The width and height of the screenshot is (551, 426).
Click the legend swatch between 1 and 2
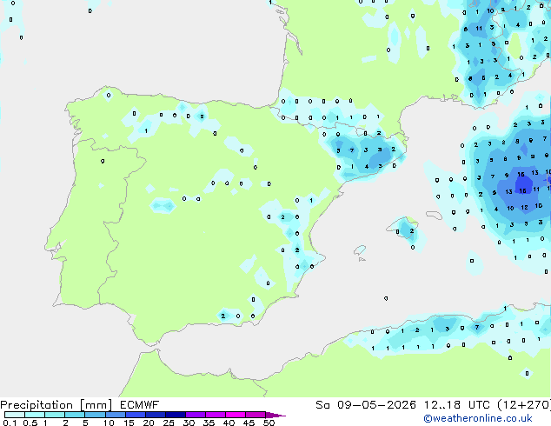(x=55, y=415)
